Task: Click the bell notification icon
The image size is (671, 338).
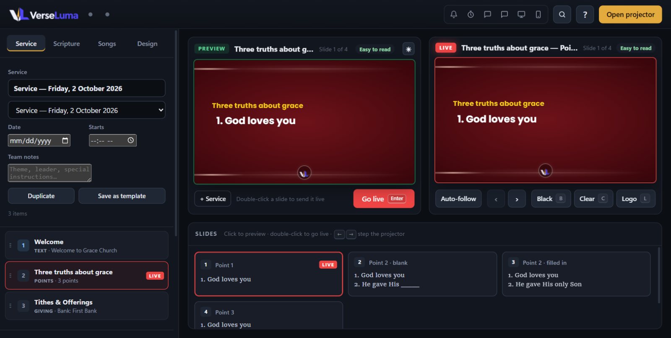Action: tap(454, 15)
